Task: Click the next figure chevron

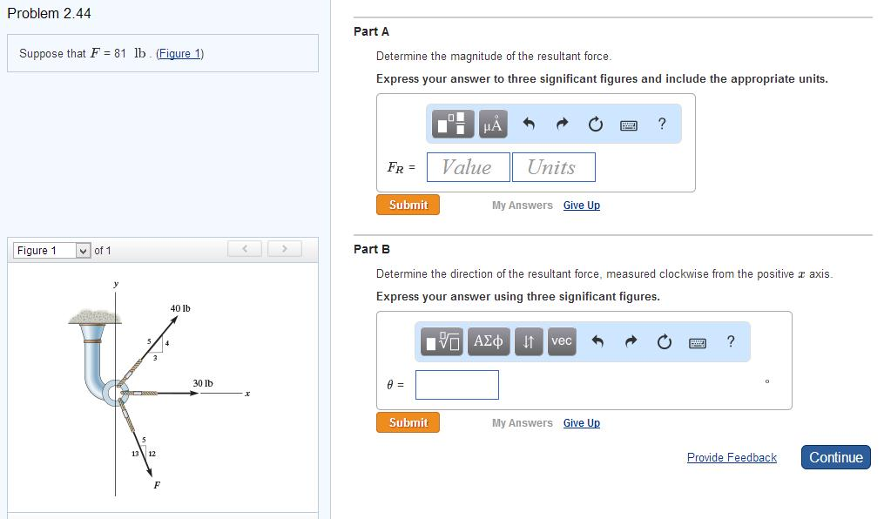Action: (x=285, y=248)
